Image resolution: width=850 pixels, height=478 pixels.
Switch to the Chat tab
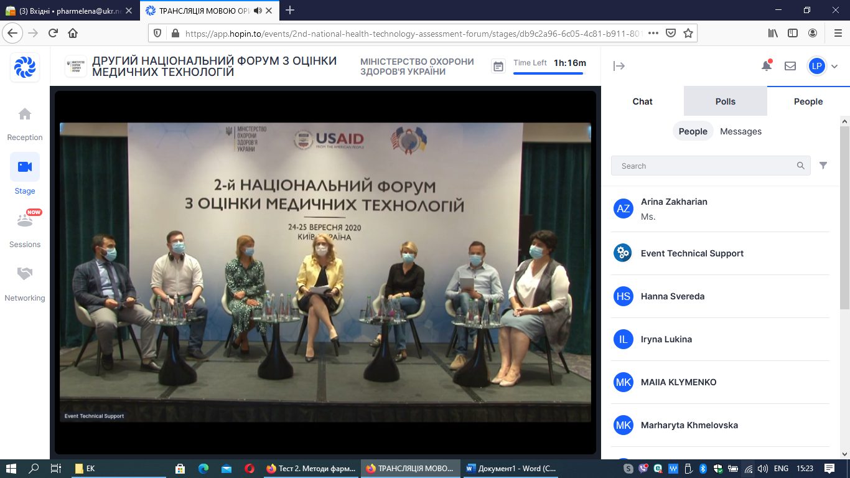642,101
